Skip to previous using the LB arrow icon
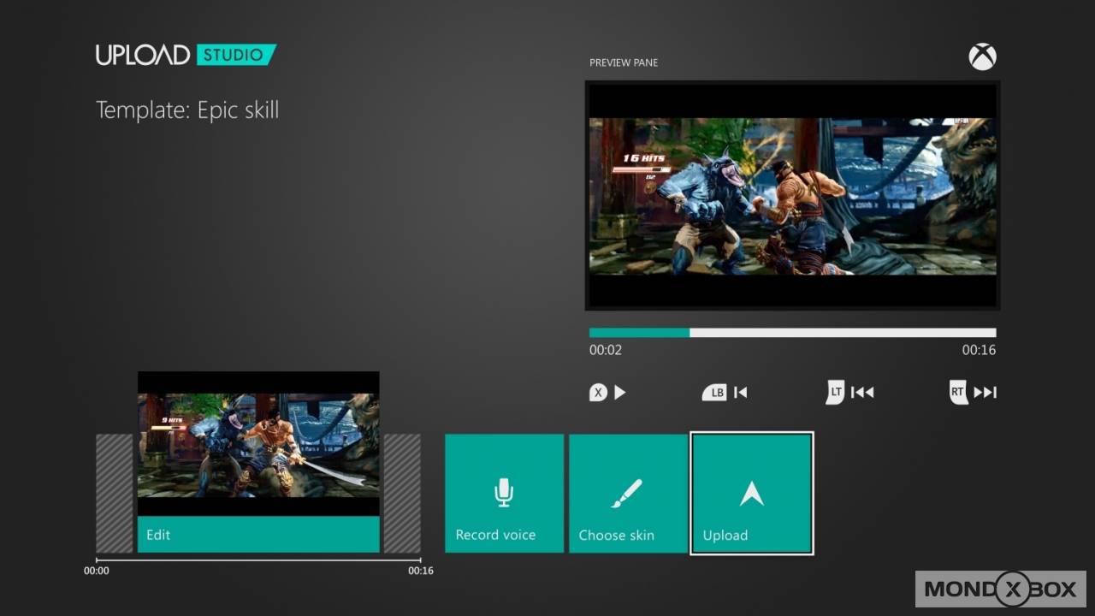Screen dimensions: 1095x616 (x=741, y=393)
